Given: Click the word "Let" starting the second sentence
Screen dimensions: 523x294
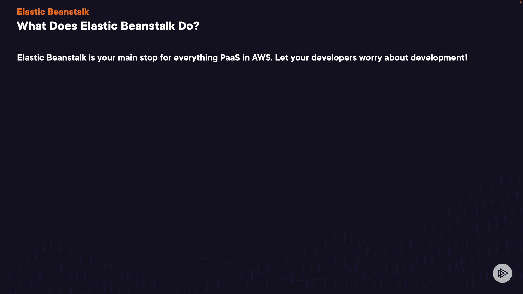Looking at the screenshot, I should 282,58.
